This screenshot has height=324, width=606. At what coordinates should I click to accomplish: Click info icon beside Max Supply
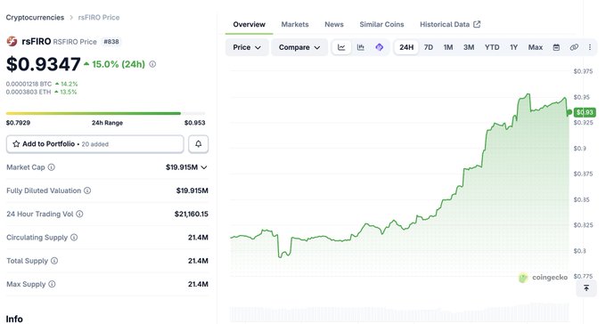tap(52, 284)
